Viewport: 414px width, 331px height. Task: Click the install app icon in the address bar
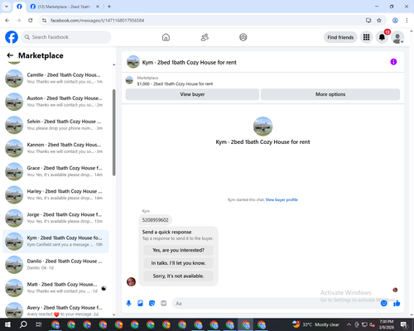(x=368, y=21)
